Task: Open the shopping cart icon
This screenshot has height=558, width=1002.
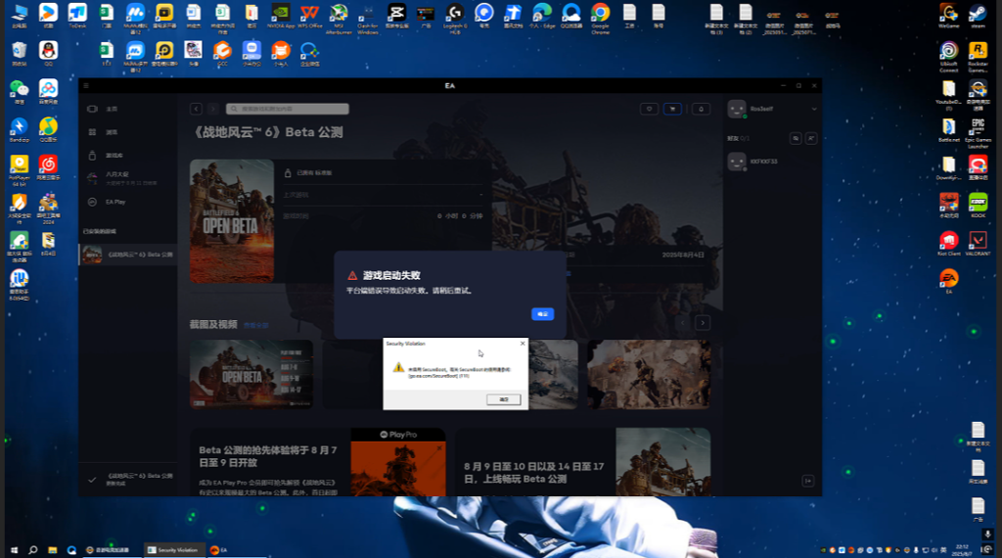Action: pyautogui.click(x=672, y=109)
